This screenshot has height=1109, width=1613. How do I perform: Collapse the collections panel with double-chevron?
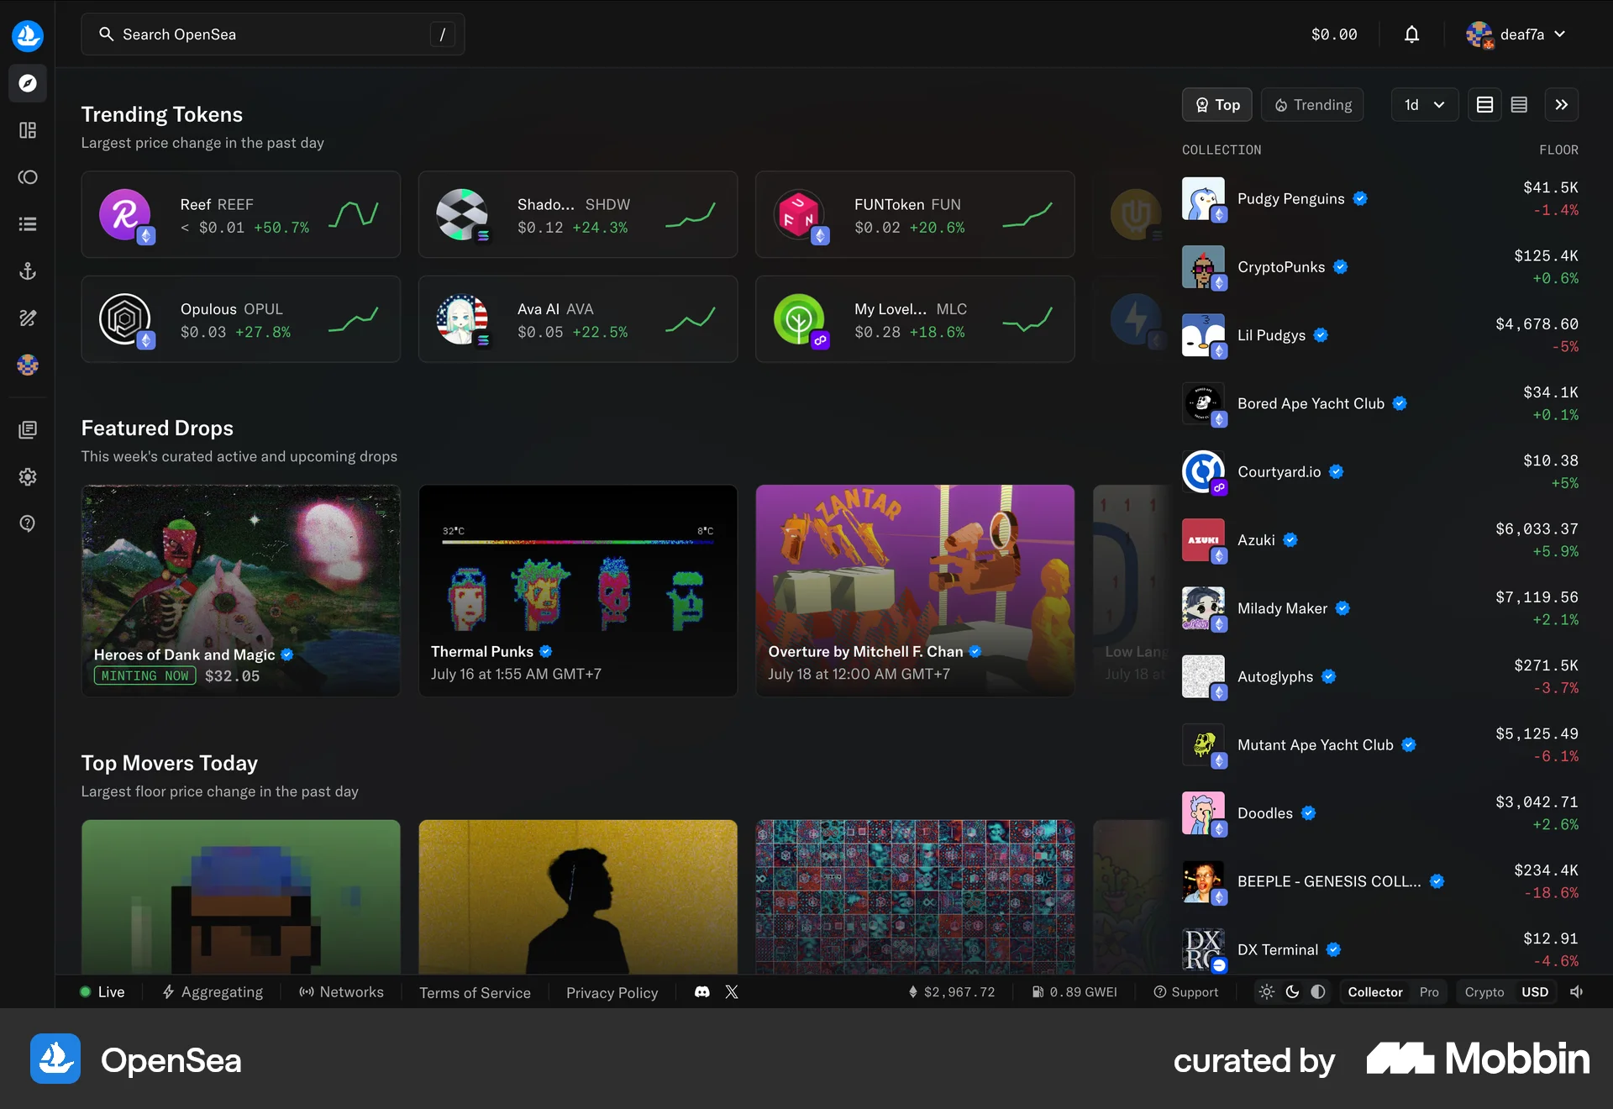coord(1562,104)
